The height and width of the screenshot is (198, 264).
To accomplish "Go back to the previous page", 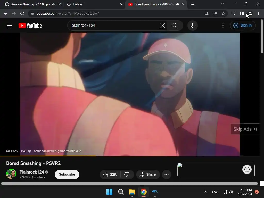I will click(6, 13).
